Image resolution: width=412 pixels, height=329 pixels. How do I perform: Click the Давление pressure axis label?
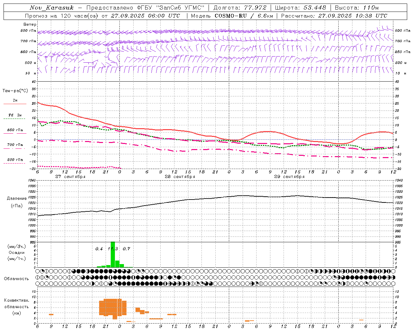click(x=16, y=199)
